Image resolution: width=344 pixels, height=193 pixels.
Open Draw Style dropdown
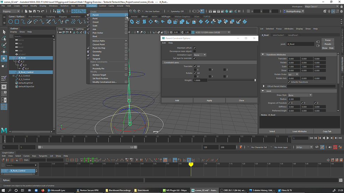click(300, 95)
